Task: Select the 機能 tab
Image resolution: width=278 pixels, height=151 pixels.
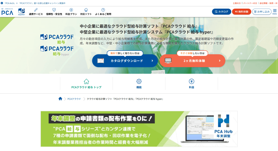Action: click(139, 84)
